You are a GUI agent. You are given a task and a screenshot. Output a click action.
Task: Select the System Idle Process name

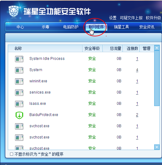(x=47, y=59)
